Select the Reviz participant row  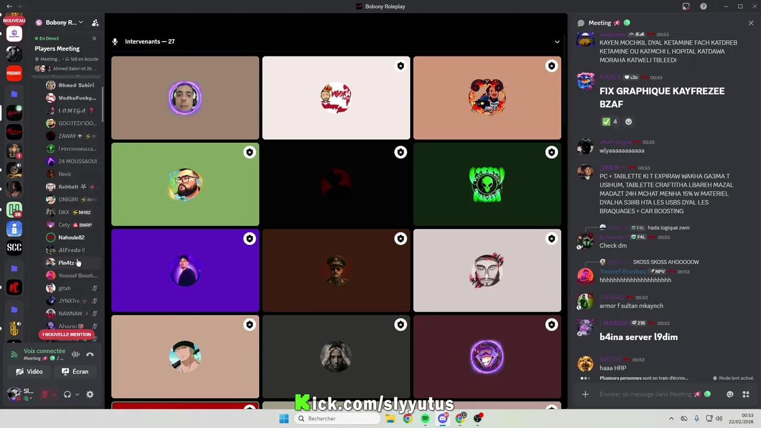pos(71,174)
